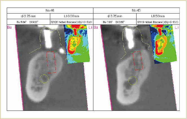Screen dimensions: 187x119
Task: Click the No.46 header cell
Action: [x=50, y=10]
